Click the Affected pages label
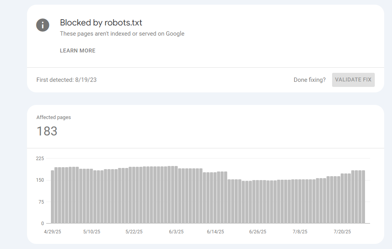 54,117
